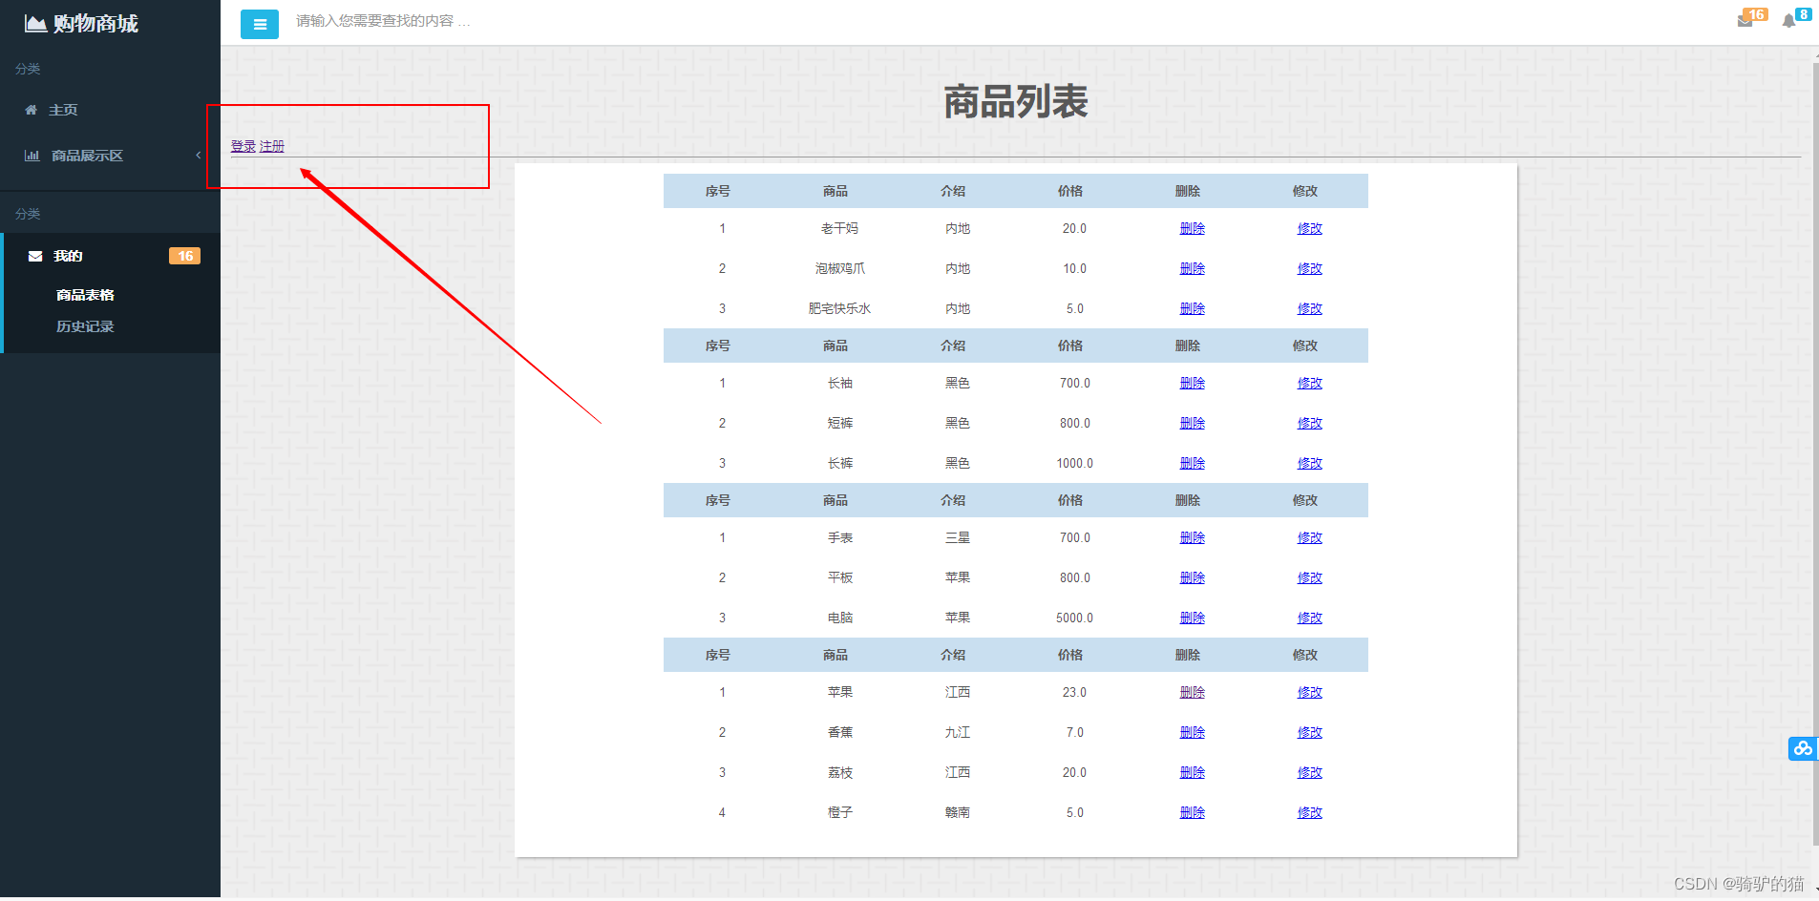
Task: Delete the 香蕉 row
Action: click(x=1192, y=732)
